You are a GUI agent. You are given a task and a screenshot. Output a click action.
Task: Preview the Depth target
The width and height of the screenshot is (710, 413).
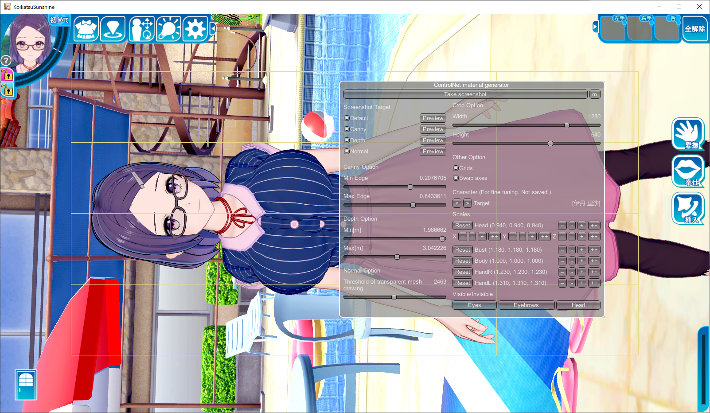pyautogui.click(x=433, y=140)
